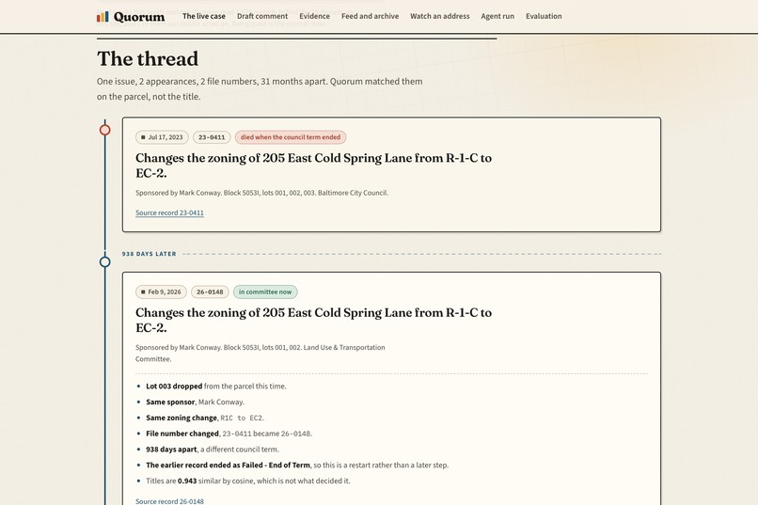Click the Quorum logo icon
This screenshot has width=758, height=505.
pos(103,17)
